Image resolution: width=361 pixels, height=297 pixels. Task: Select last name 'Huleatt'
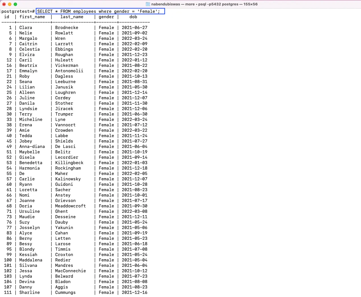tap(64, 60)
